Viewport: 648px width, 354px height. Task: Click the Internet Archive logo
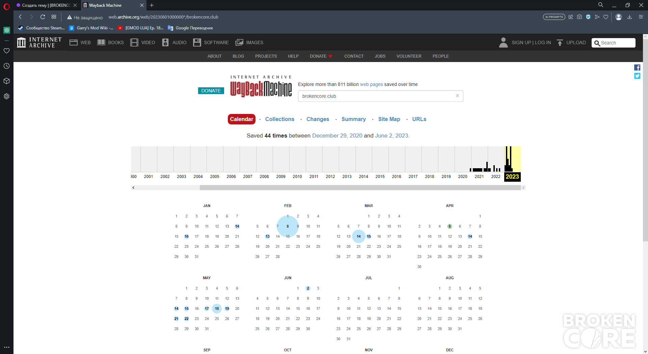click(x=39, y=42)
